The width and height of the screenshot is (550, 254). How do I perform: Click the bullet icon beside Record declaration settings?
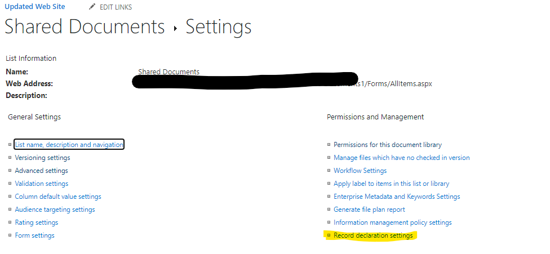329,235
